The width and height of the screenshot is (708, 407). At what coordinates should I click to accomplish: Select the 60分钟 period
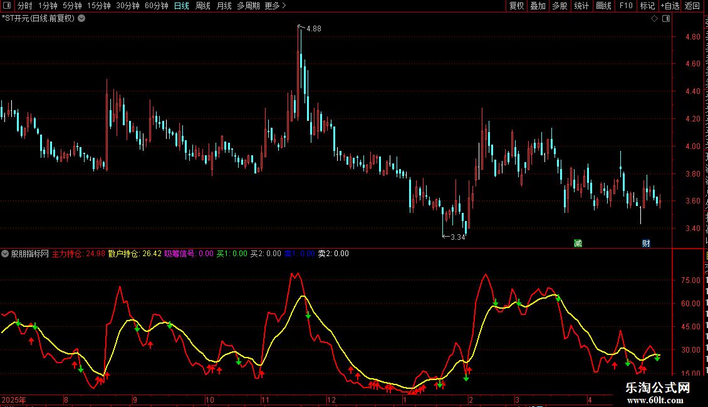(x=157, y=6)
